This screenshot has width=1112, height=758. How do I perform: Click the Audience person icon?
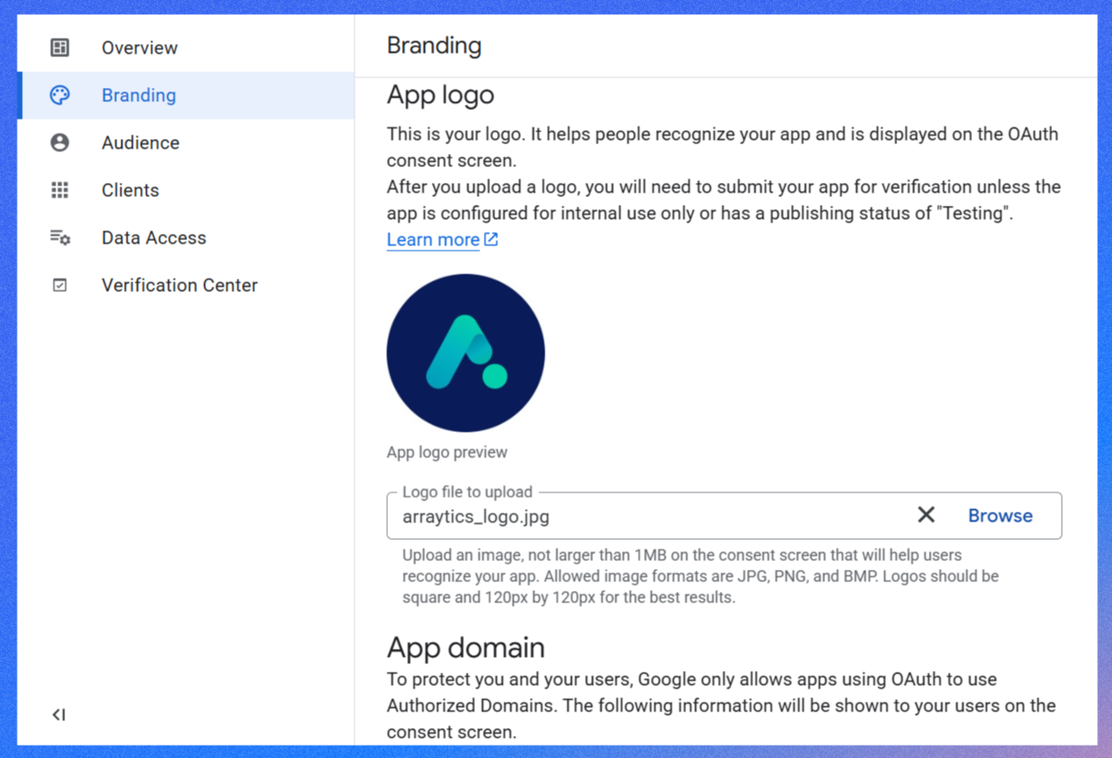[60, 142]
